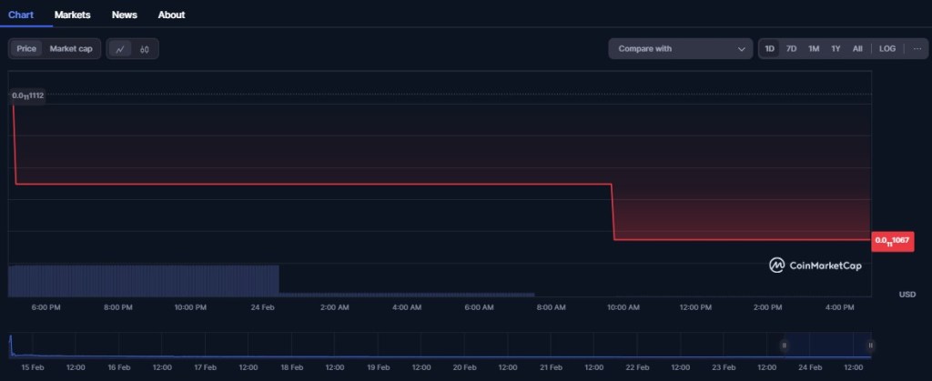Select the right range slider handle
The width and height of the screenshot is (932, 381).
pyautogui.click(x=870, y=345)
